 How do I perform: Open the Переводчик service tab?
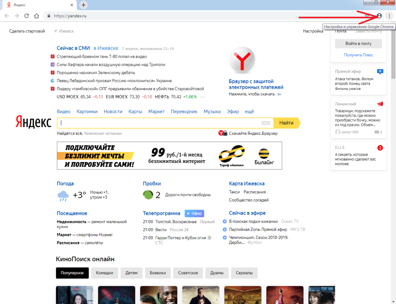coord(184,112)
